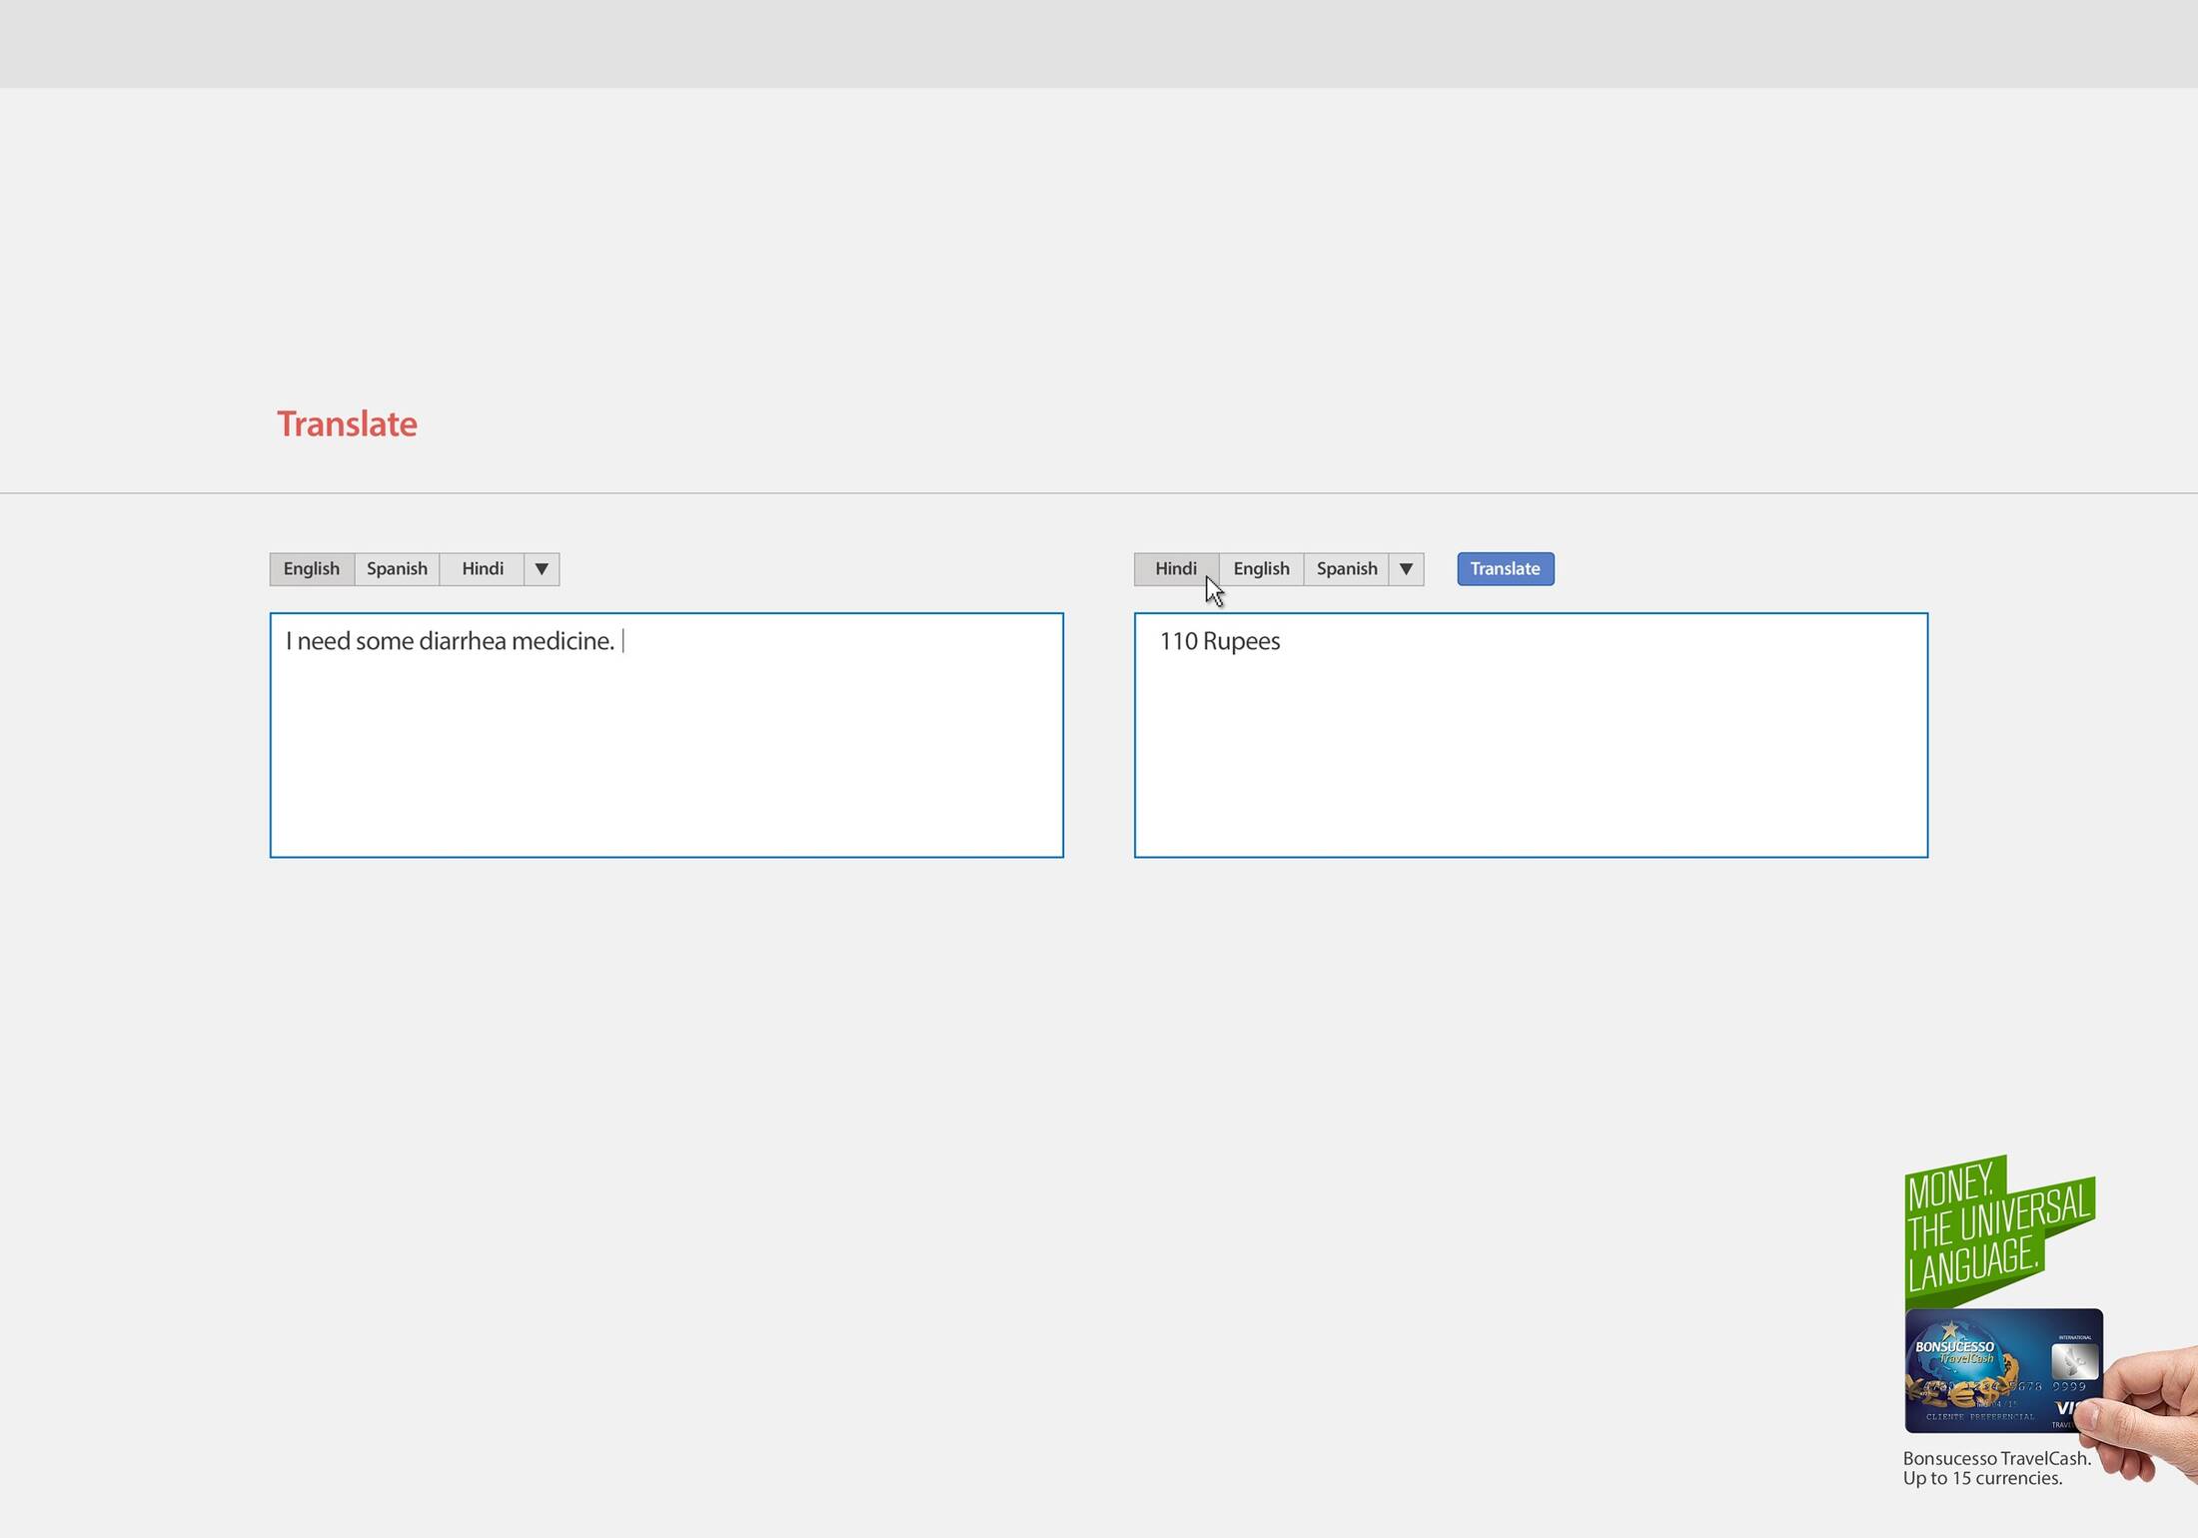Screen dimensions: 2198x1538
Task: Choose Hindi as the target language
Action: pyautogui.click(x=1175, y=569)
